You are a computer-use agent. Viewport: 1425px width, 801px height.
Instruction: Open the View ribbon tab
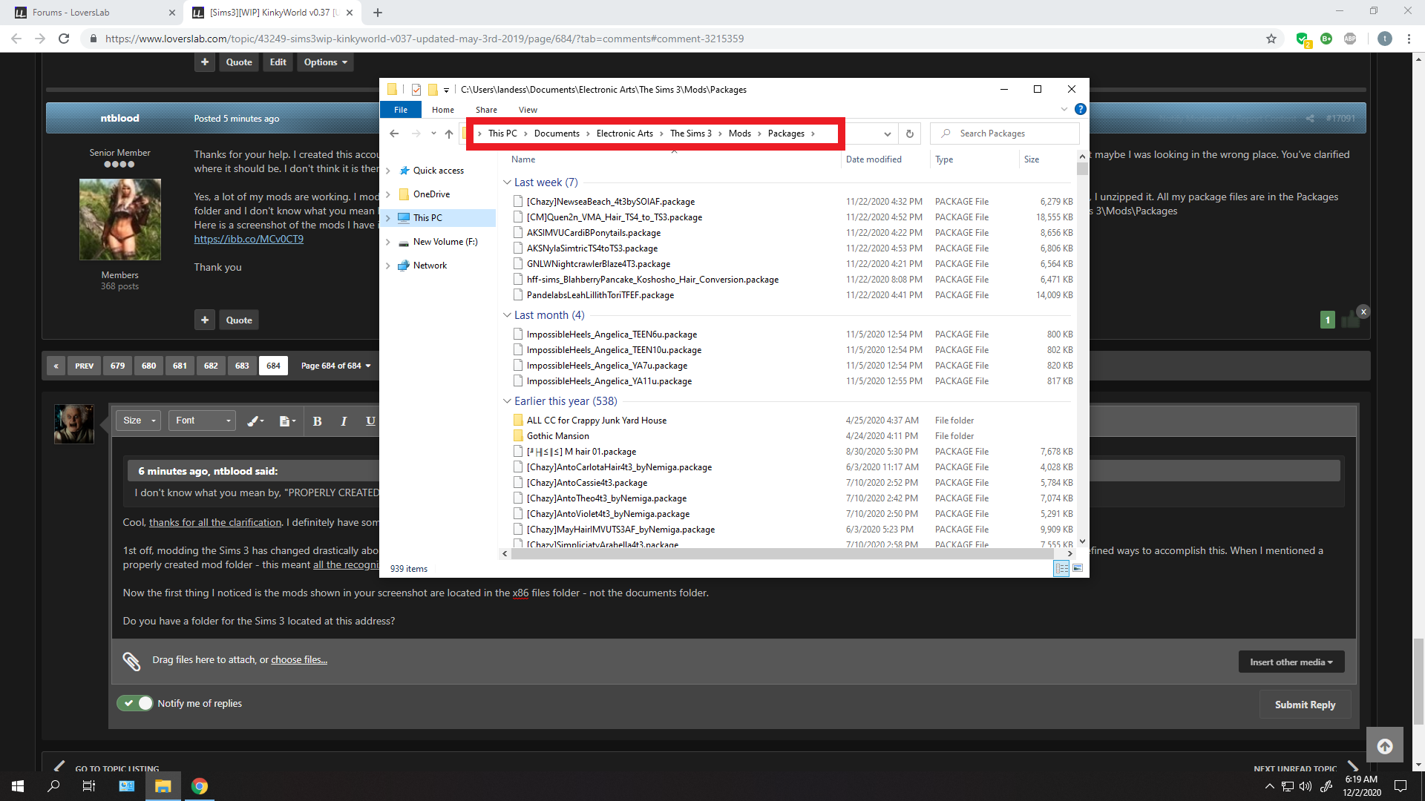tap(528, 110)
